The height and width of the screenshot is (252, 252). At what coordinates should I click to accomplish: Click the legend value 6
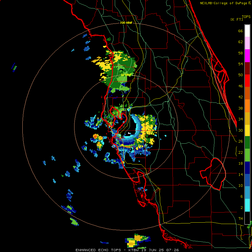click(x=241, y=197)
